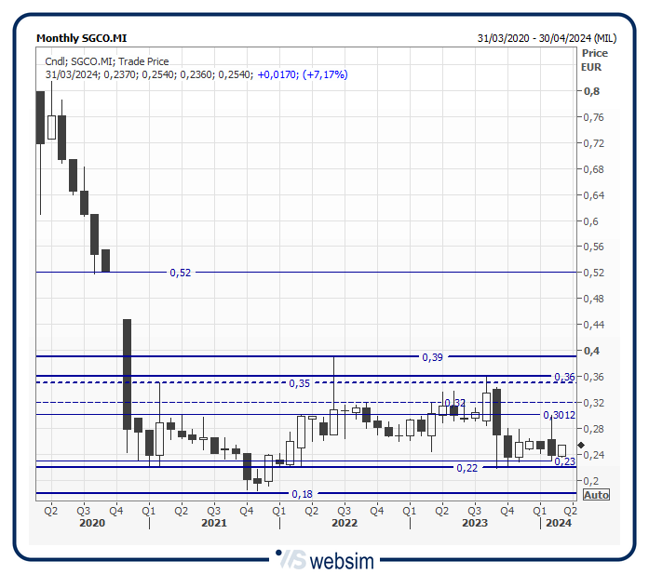Click the Price EUR axis header
The image size is (649, 574).
point(593,60)
